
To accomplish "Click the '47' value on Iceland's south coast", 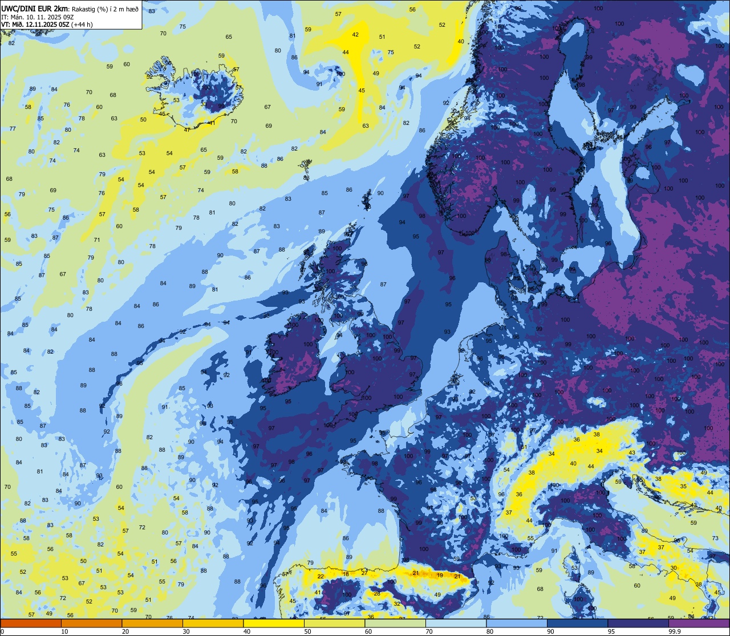I will (x=187, y=130).
